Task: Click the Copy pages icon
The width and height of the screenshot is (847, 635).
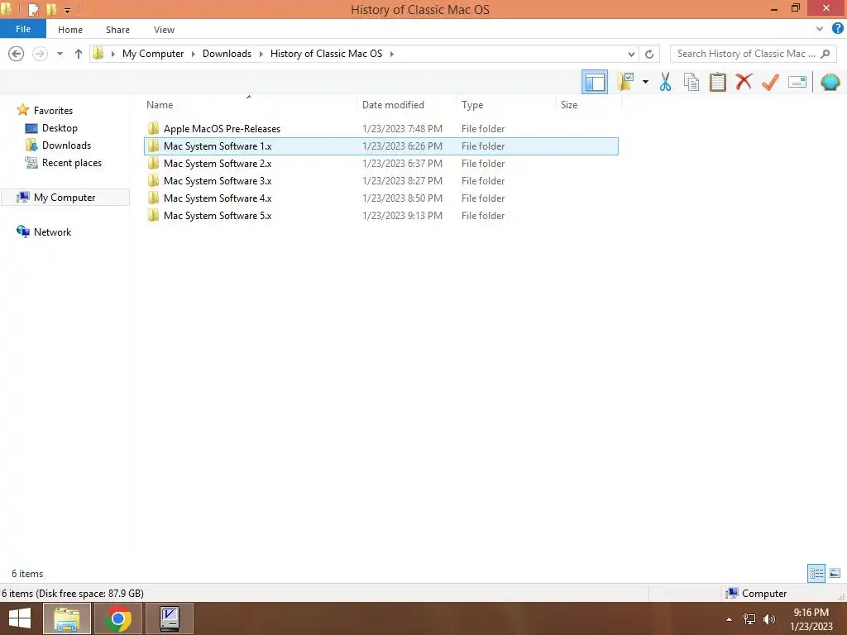Action: click(x=691, y=82)
